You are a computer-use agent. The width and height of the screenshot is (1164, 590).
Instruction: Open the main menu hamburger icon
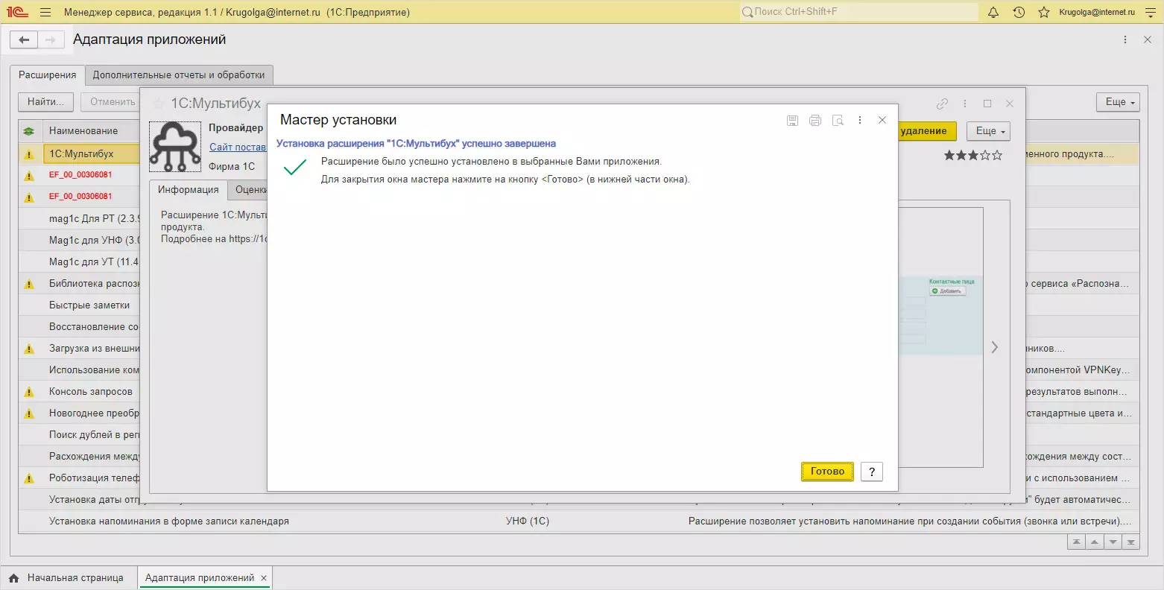45,12
